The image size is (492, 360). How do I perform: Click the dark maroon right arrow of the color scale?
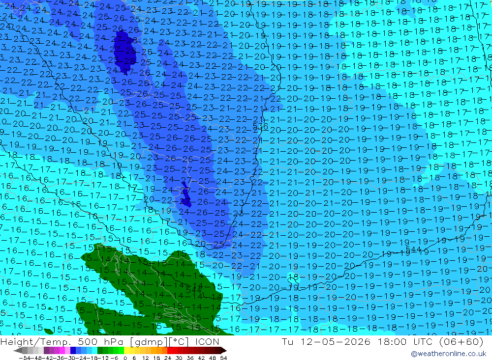pyautogui.click(x=223, y=351)
